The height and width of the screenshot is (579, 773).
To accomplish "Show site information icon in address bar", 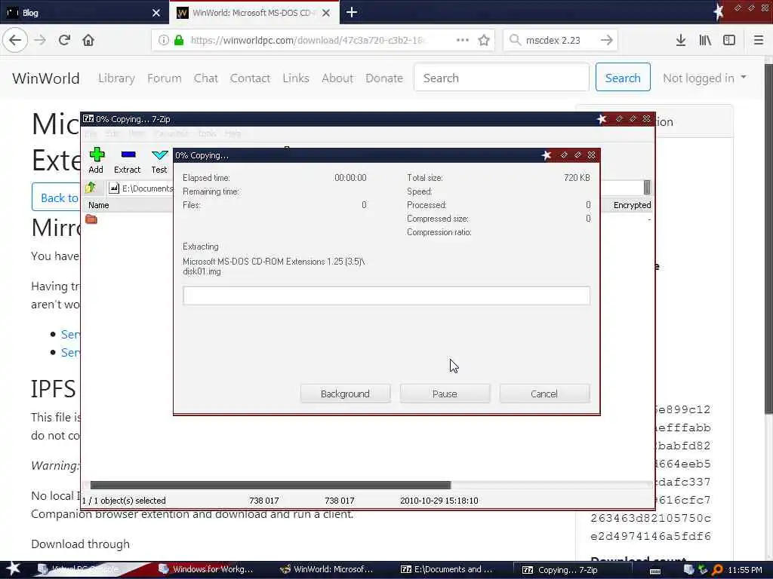I will (x=163, y=40).
